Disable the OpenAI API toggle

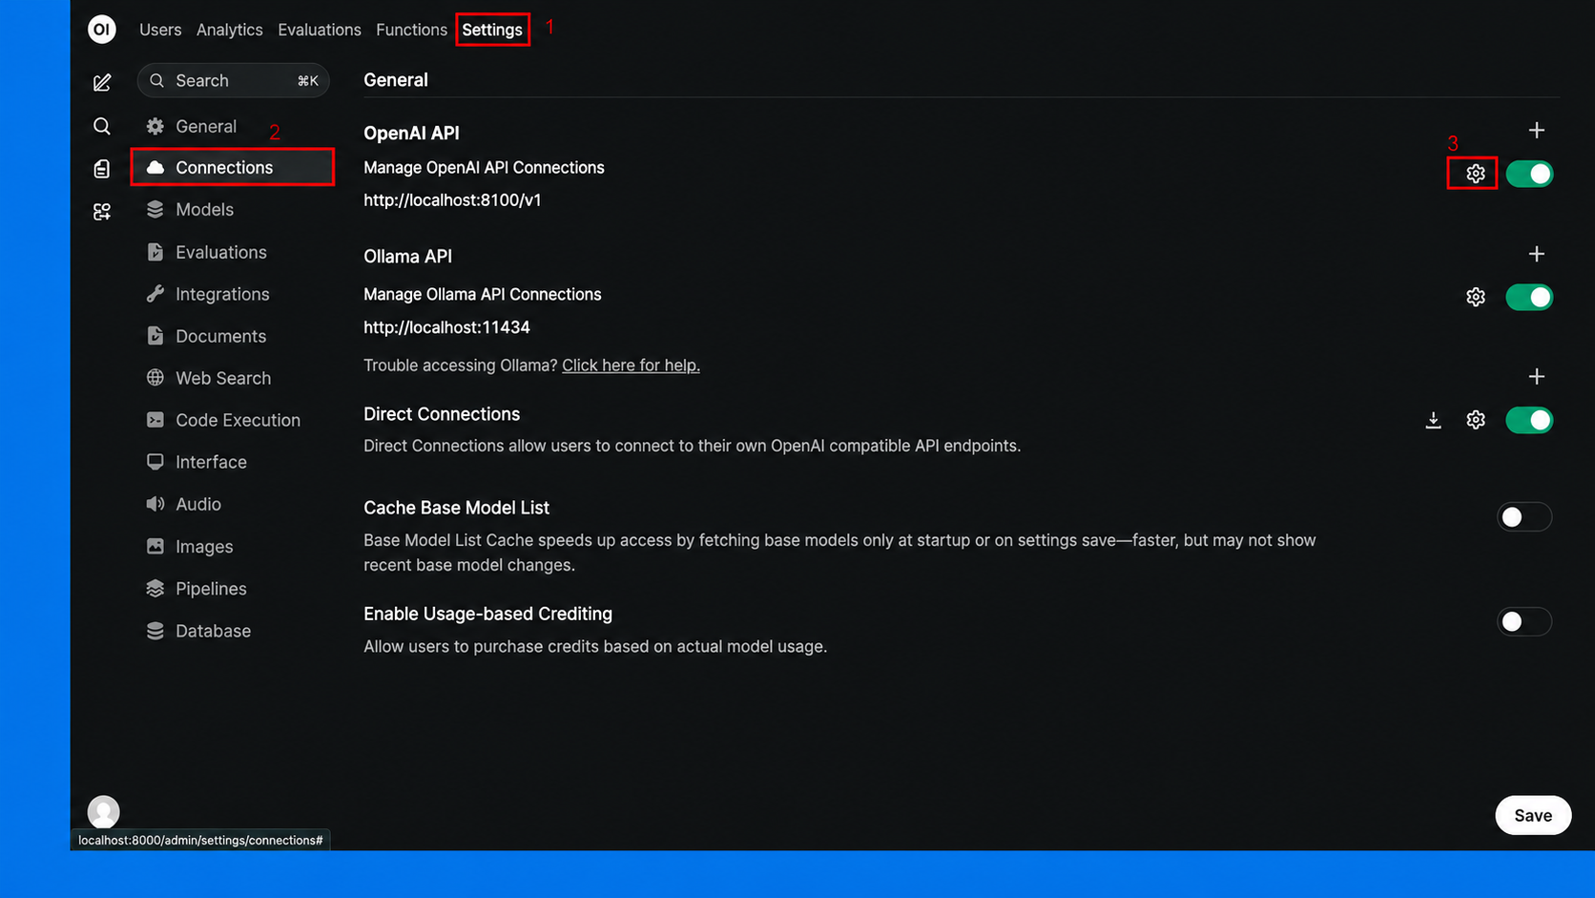click(x=1529, y=174)
